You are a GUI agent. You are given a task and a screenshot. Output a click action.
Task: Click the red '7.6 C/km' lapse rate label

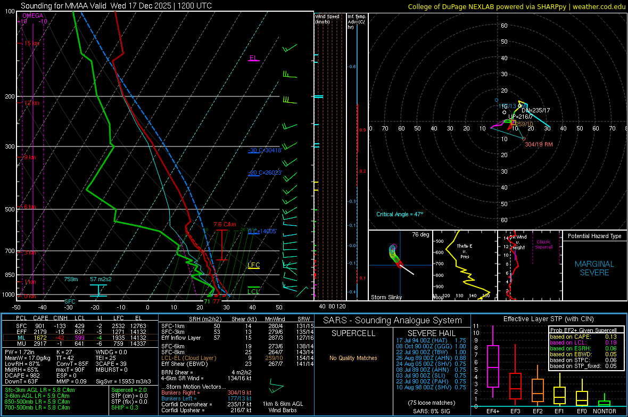tap(225, 225)
